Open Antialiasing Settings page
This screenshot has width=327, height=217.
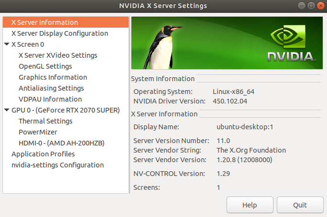[x=51, y=88]
